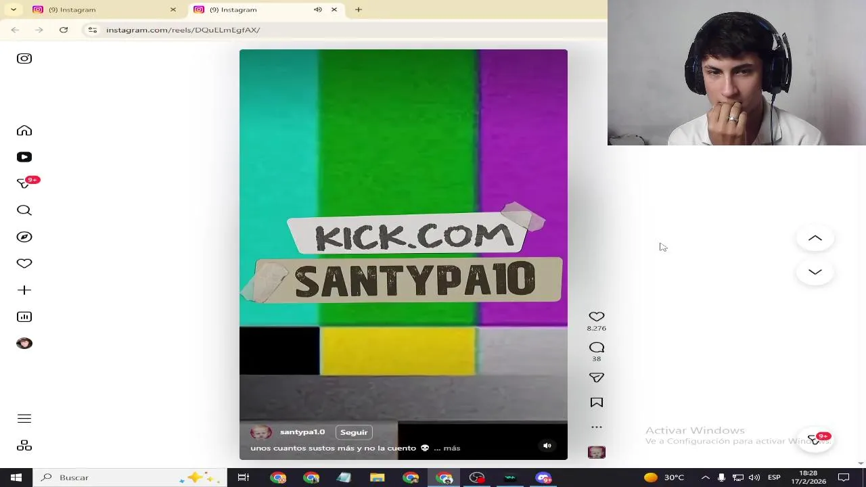Open the Windows notification center

click(x=844, y=478)
